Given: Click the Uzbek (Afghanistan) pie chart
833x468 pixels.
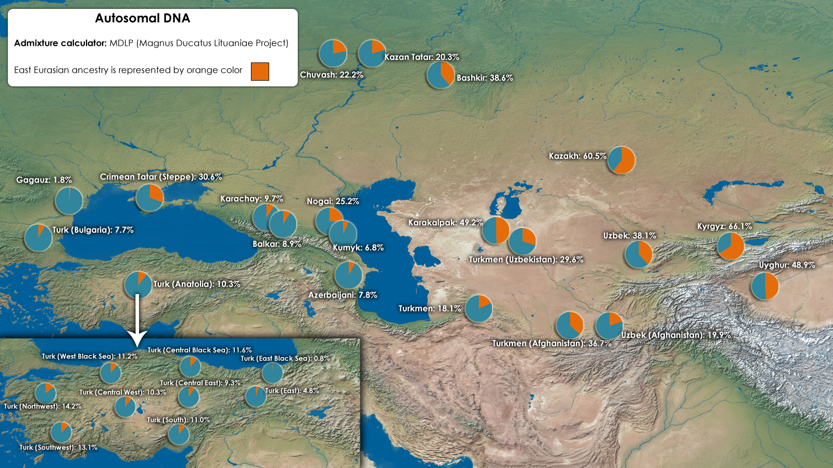Looking at the screenshot, I should click(x=609, y=325).
